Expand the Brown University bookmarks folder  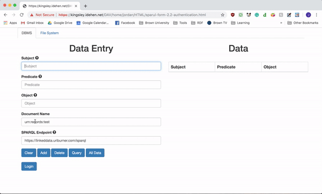pyautogui.click(x=154, y=23)
